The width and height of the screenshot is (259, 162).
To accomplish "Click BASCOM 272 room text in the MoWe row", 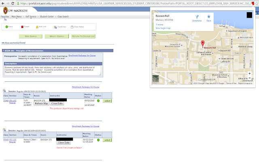I will (46, 140).
